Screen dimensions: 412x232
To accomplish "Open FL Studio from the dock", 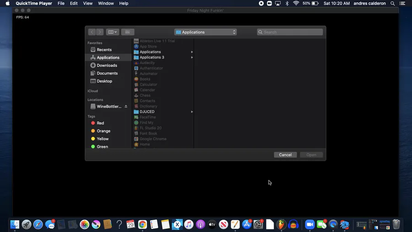I will tap(282, 224).
